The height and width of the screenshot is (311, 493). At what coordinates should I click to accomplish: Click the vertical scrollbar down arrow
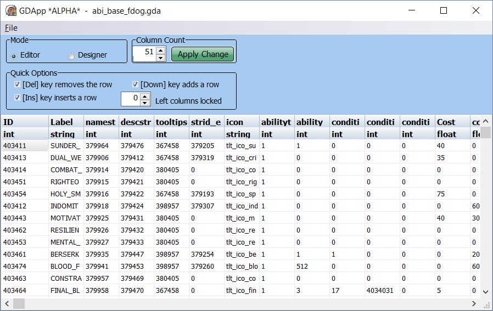click(485, 292)
